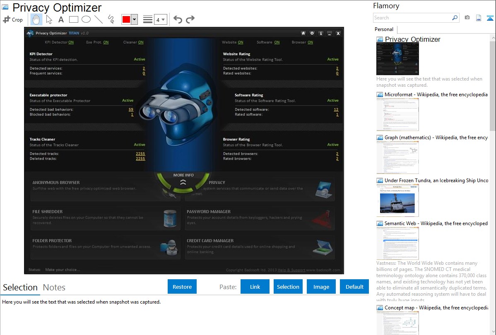Pick the rectangle drawing tool

(73, 19)
